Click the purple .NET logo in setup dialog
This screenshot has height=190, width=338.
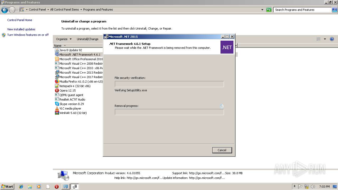(x=227, y=47)
